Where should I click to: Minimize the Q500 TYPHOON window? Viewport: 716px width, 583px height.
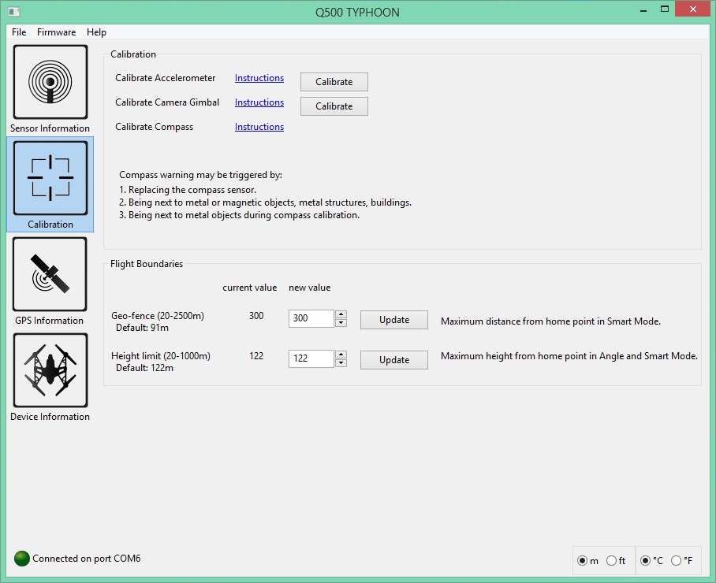pyautogui.click(x=644, y=9)
